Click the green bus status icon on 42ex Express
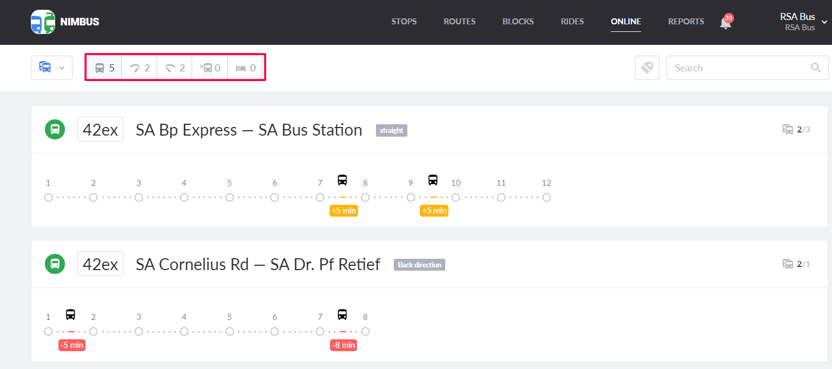The image size is (832, 369). click(x=55, y=129)
